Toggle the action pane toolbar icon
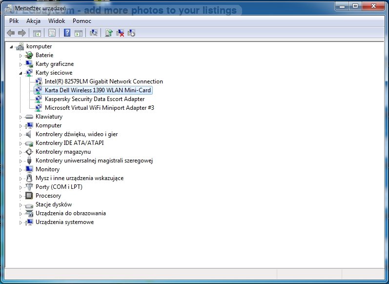The width and height of the screenshot is (389, 284). (79, 33)
